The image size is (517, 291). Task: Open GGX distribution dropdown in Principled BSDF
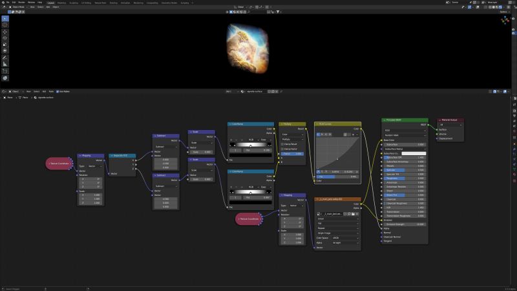(x=405, y=131)
